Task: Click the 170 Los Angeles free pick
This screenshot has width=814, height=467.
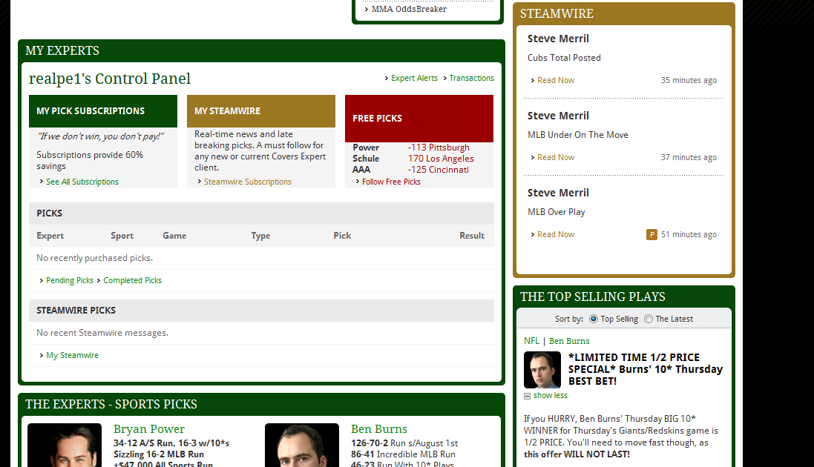Action: [x=441, y=159]
